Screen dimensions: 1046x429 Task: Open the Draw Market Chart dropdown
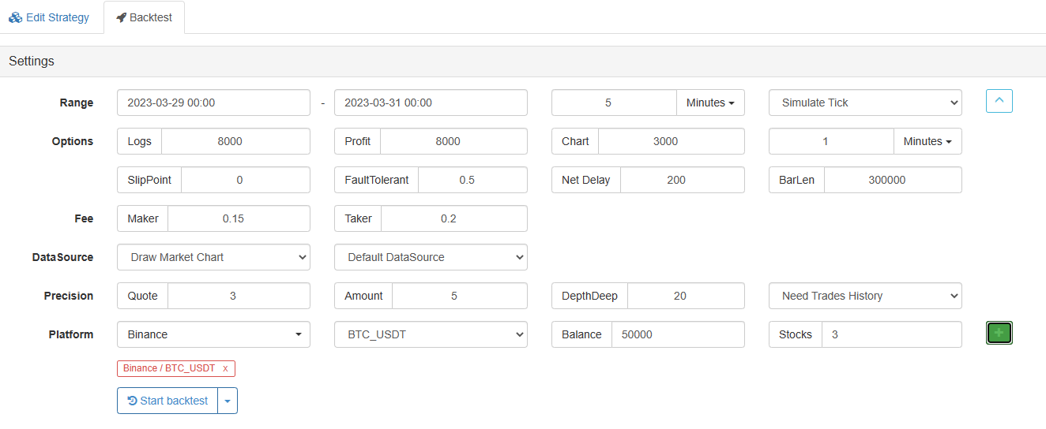213,257
